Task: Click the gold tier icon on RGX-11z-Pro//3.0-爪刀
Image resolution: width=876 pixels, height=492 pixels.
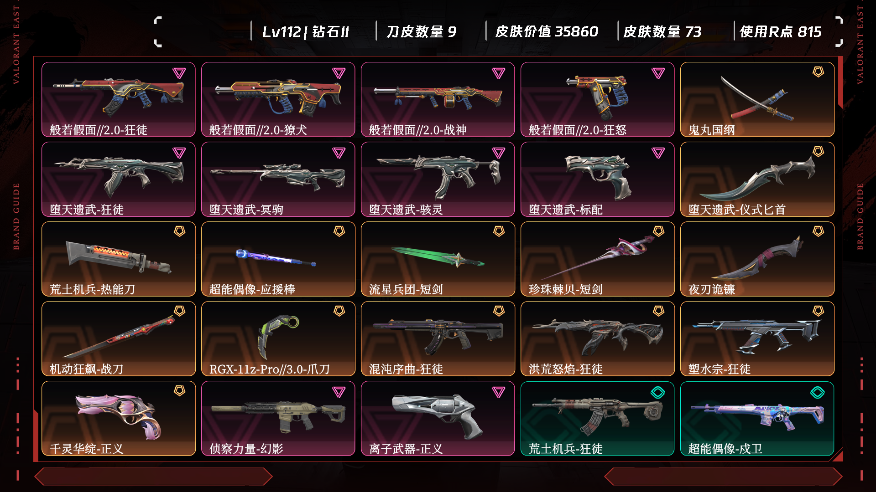Action: (x=339, y=311)
